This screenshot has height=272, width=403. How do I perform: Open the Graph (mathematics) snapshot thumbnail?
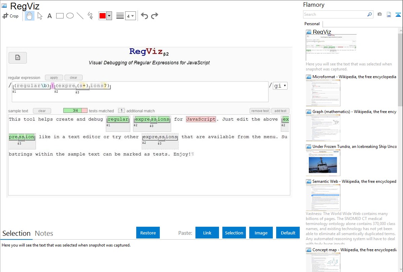[323, 128]
